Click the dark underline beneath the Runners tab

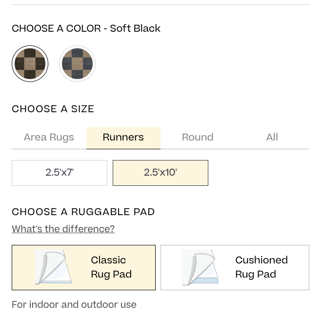click(123, 149)
